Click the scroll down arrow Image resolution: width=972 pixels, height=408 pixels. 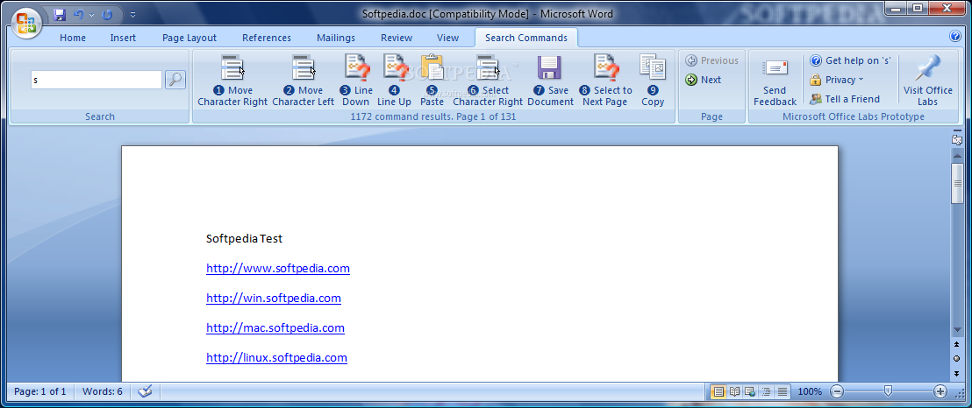point(957,330)
